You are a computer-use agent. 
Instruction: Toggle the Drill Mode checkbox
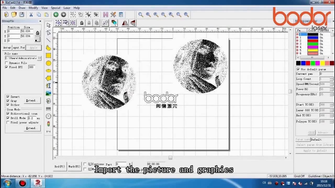point(8,118)
